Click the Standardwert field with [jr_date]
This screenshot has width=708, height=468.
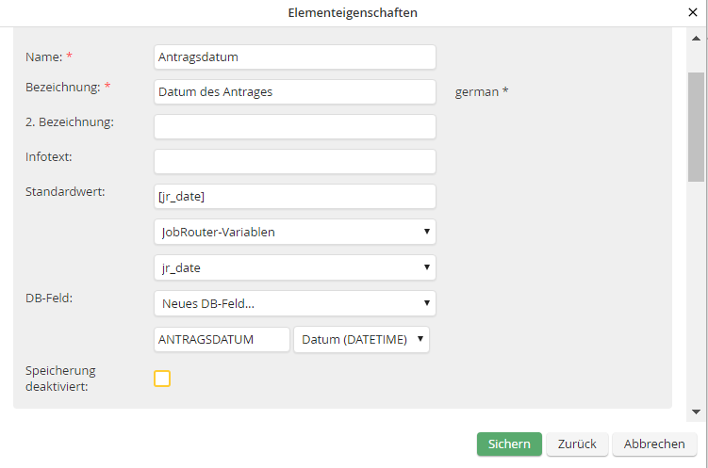coord(294,196)
